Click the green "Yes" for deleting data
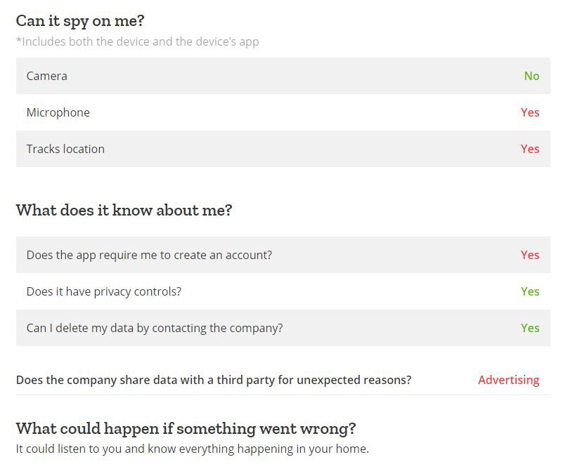Image resolution: width=568 pixels, height=476 pixels. click(x=530, y=328)
